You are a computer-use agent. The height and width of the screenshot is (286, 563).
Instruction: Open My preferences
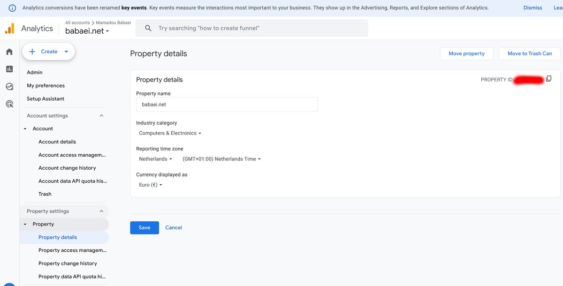46,85
